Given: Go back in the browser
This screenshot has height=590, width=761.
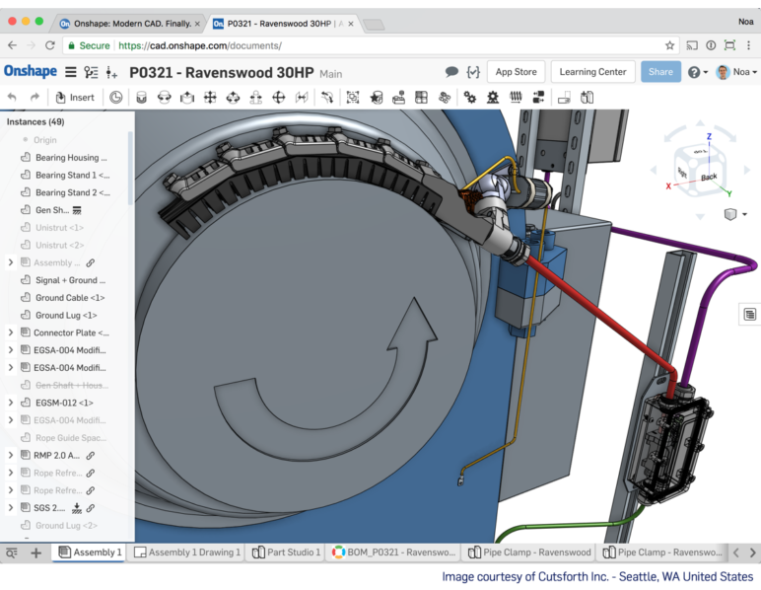Looking at the screenshot, I should (12, 45).
